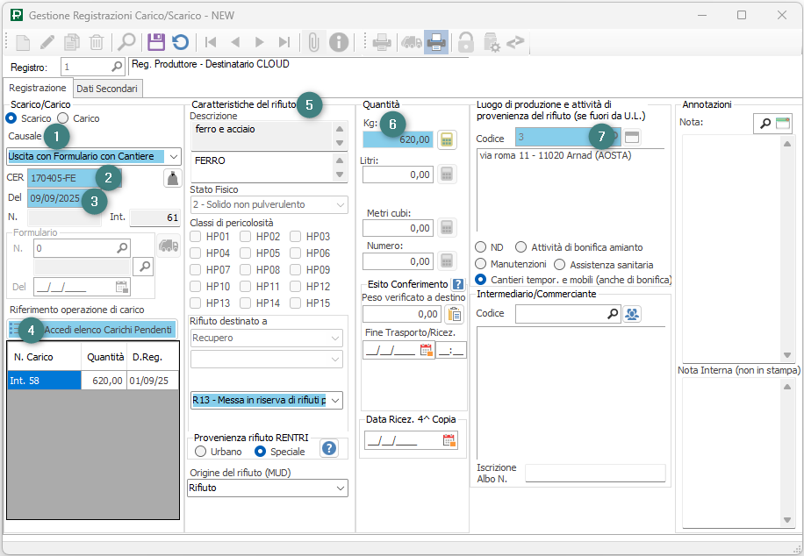Viewport: 804px width, 556px height.
Task: Click the blue Esito Conferimento help icon
Action: coord(457,284)
